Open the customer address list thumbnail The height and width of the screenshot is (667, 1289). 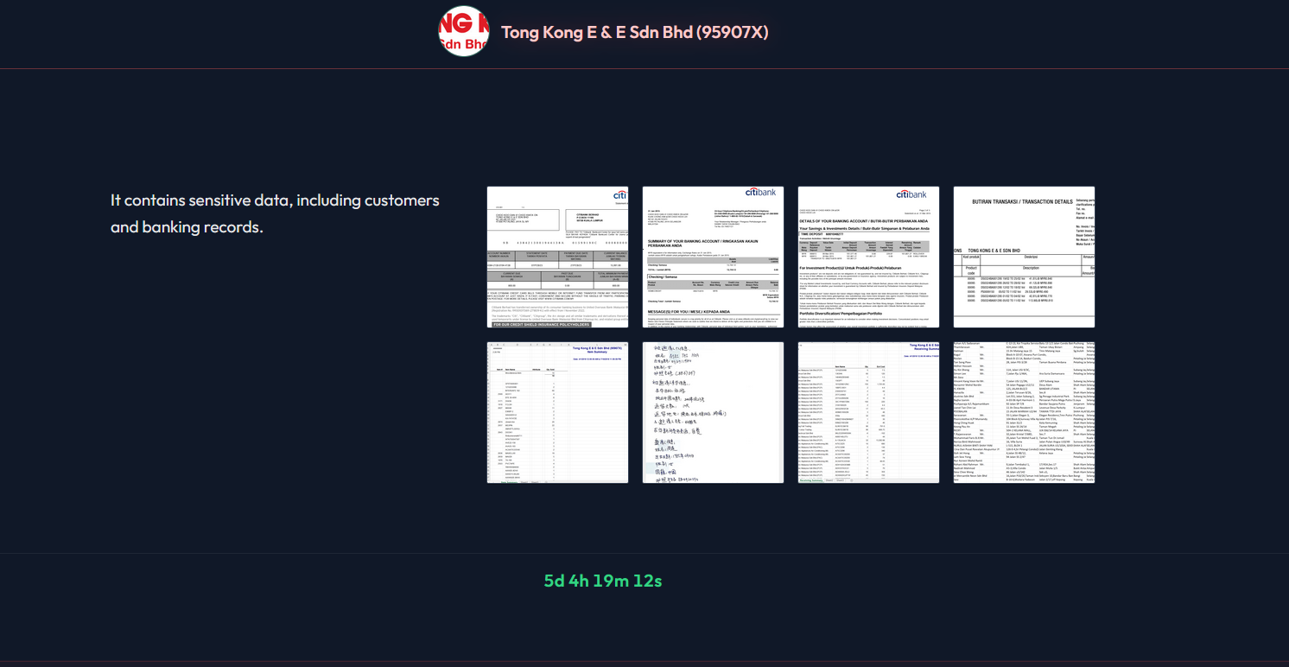1024,412
